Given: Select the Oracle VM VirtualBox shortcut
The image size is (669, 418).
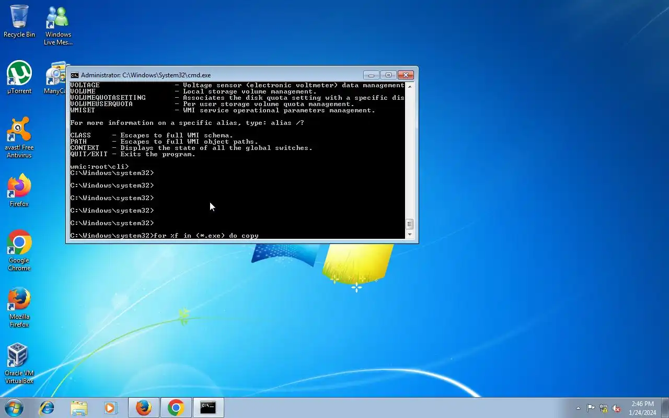Looking at the screenshot, I should [x=19, y=363].
